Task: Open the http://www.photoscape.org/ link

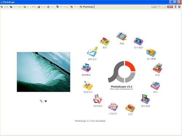Action: click(122, 89)
